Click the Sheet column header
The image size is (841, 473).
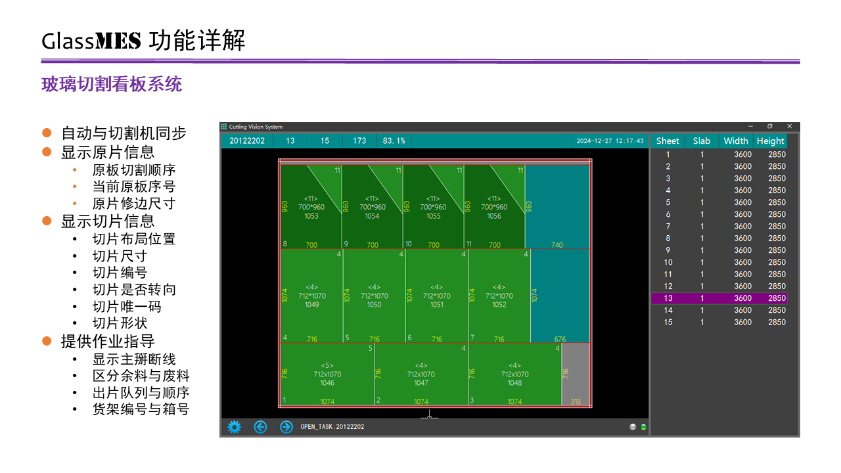click(668, 141)
